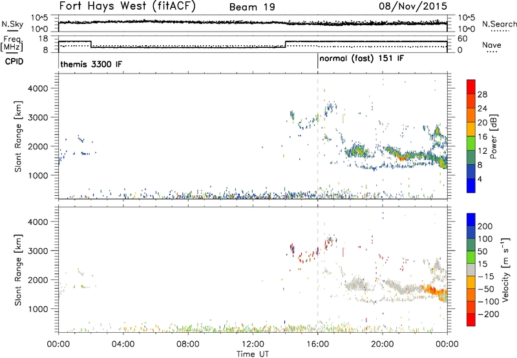Click Slant Range [km] label of Velocity panel

[x=18, y=270]
